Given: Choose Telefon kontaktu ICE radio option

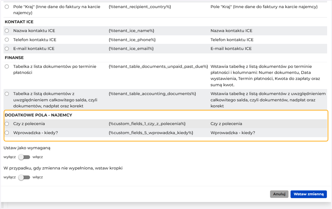Looking at the screenshot, I should (7, 40).
